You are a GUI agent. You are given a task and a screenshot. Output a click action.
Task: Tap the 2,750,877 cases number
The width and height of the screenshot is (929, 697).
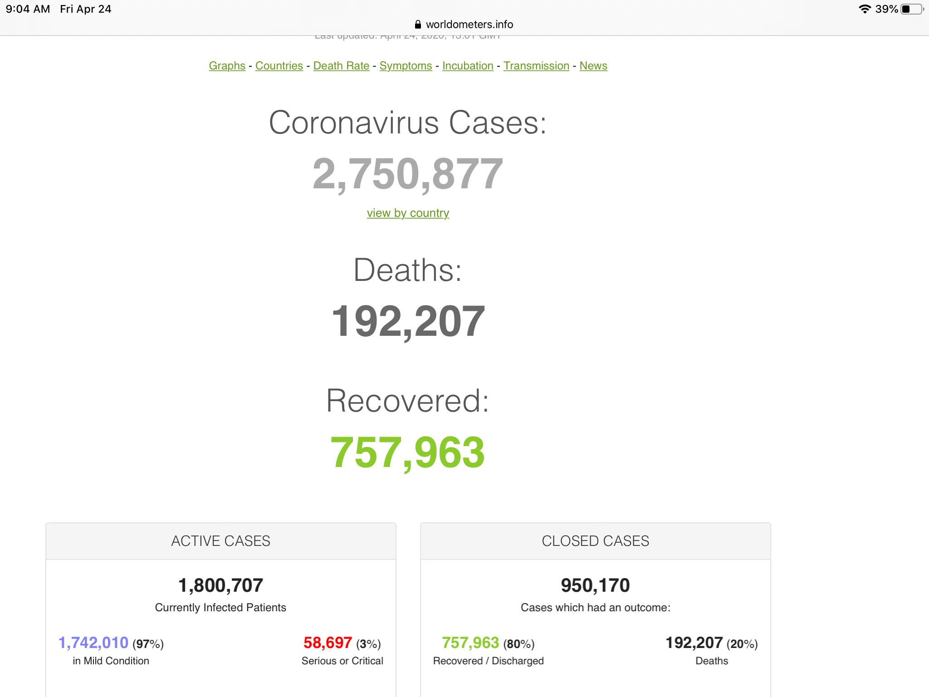tap(408, 174)
